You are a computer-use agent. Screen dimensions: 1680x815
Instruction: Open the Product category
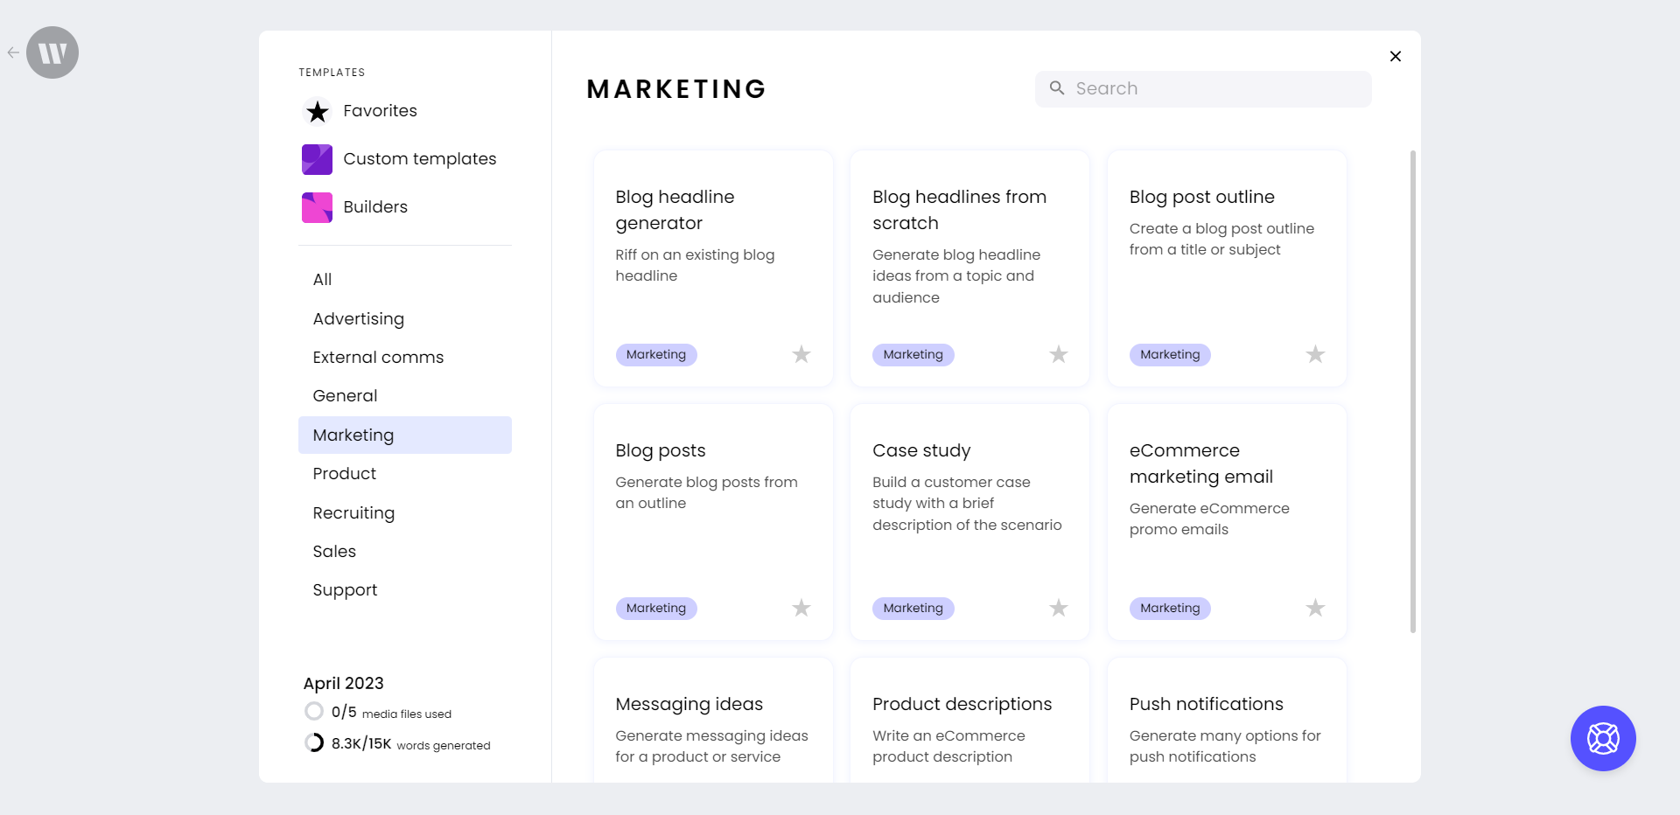[405, 473]
